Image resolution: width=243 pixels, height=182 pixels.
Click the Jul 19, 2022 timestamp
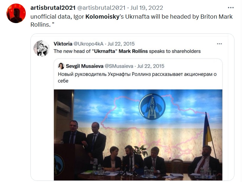[x=147, y=8]
